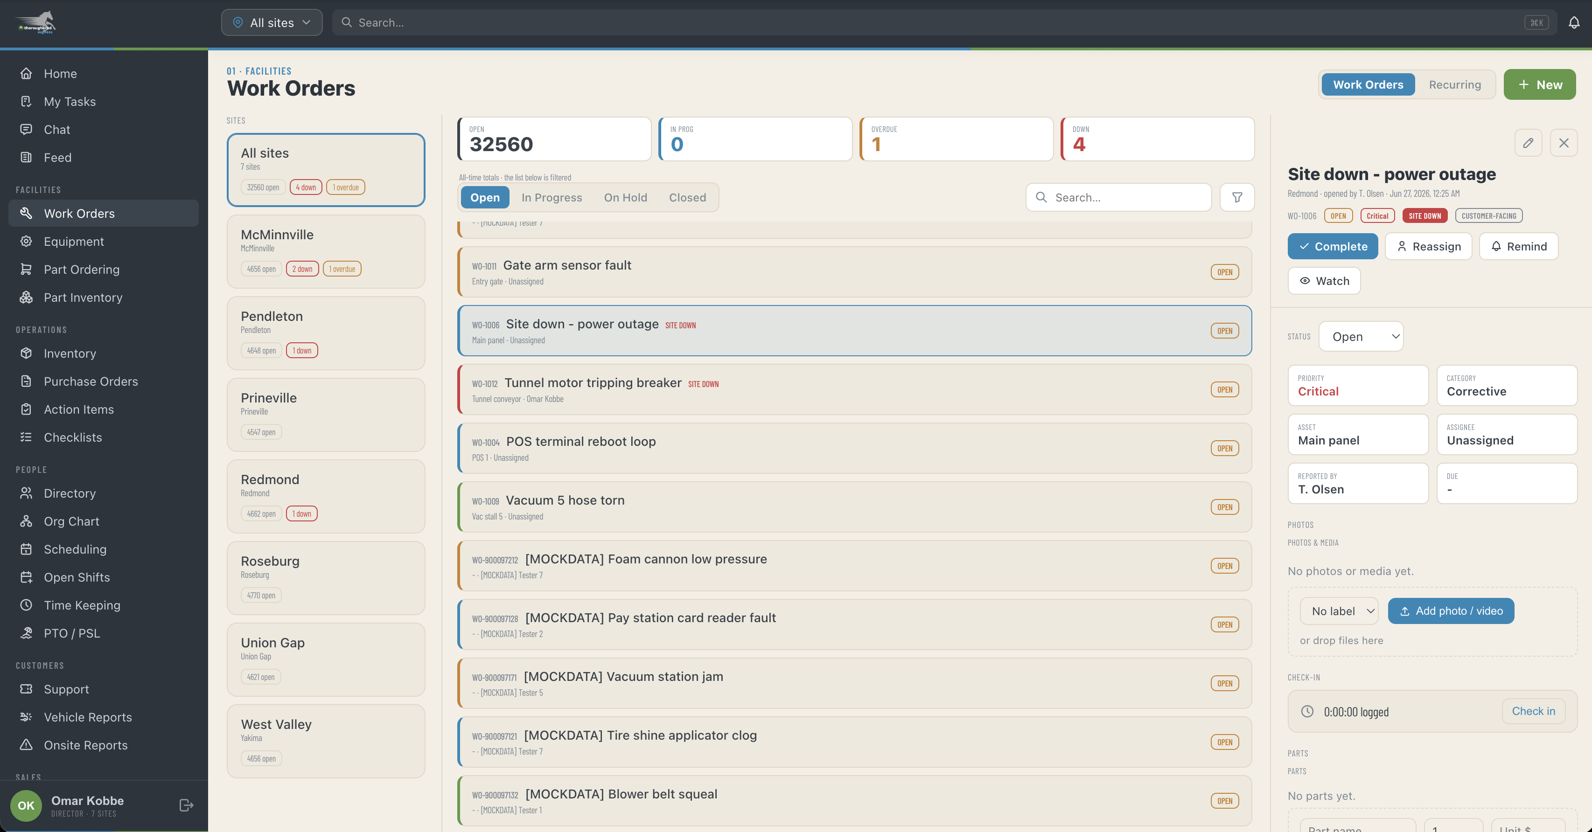Switch to Recurring work orders
The width and height of the screenshot is (1592, 832).
point(1455,84)
